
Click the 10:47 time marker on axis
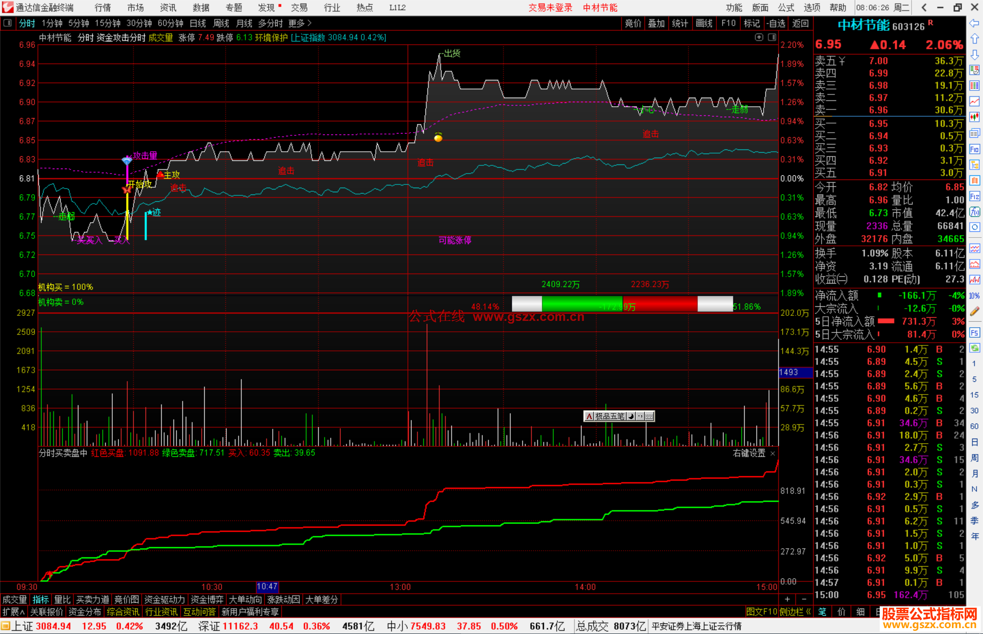click(x=267, y=586)
